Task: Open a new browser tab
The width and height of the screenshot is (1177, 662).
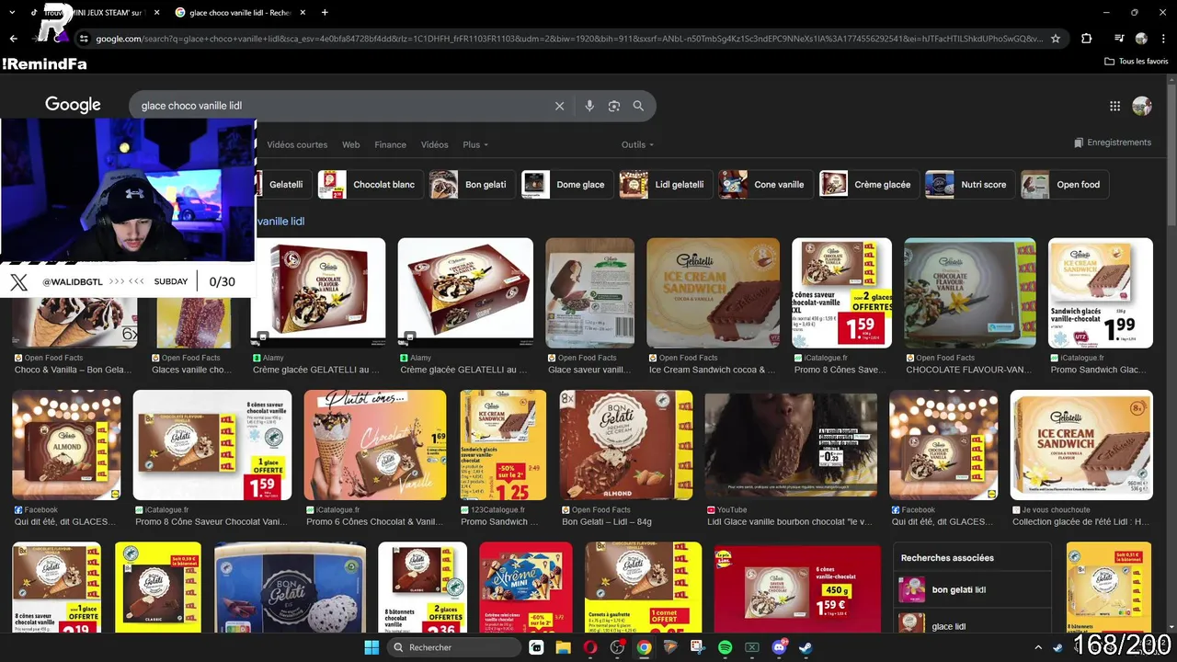Action: click(325, 12)
